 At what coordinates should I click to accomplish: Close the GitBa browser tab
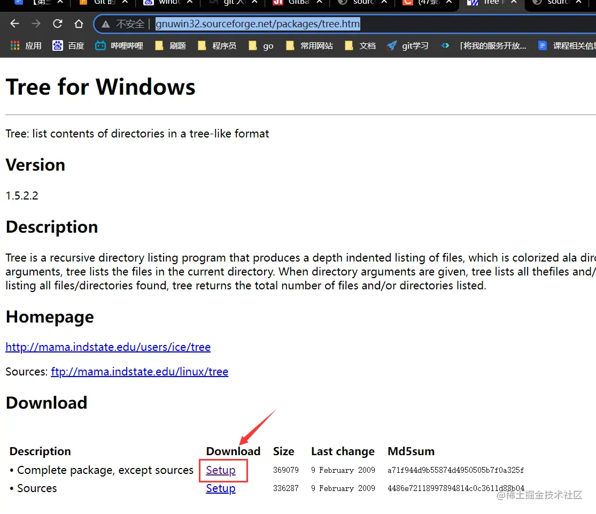pos(319,2)
